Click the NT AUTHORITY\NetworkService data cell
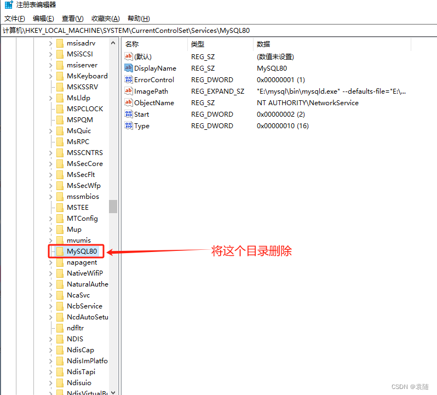This screenshot has width=437, height=395. pyautogui.click(x=308, y=103)
